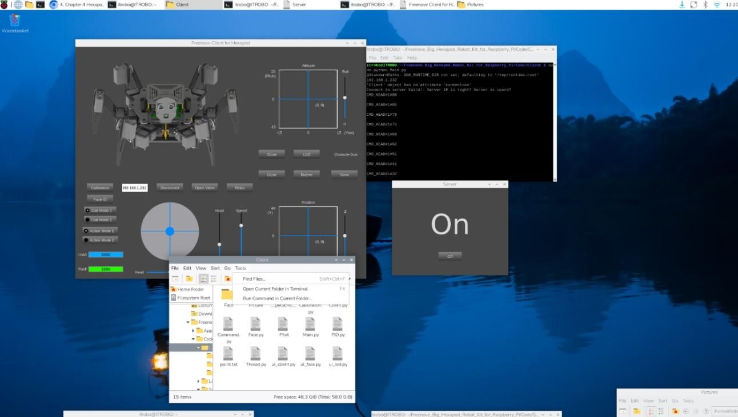Viewport: 738px width, 417px height.
Task: Open the Raspberry Pi main menu
Action: click(x=5, y=5)
